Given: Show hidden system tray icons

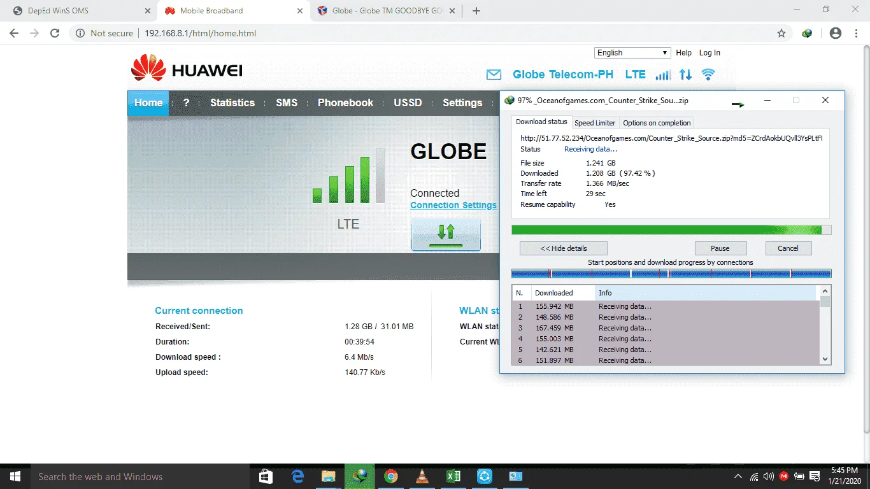Looking at the screenshot, I should [x=738, y=476].
